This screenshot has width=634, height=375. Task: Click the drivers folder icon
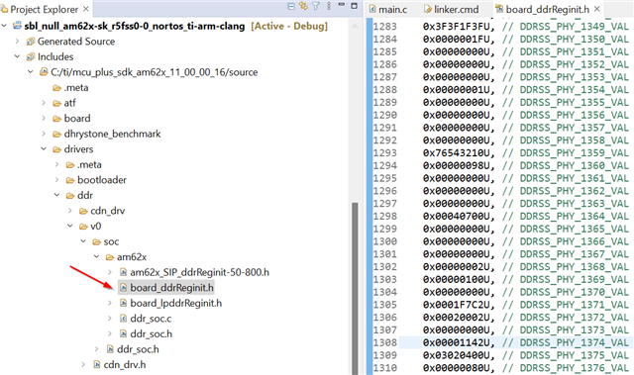[x=56, y=149]
